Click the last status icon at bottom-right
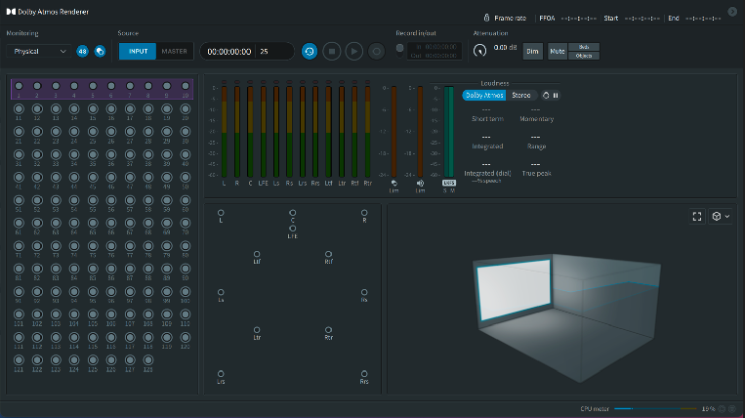The height and width of the screenshot is (418, 745). [x=732, y=408]
